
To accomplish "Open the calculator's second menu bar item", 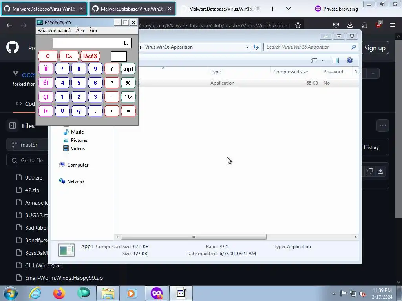I will [80, 31].
